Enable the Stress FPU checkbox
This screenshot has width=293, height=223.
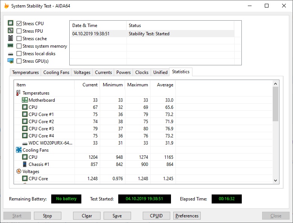coord(19,31)
